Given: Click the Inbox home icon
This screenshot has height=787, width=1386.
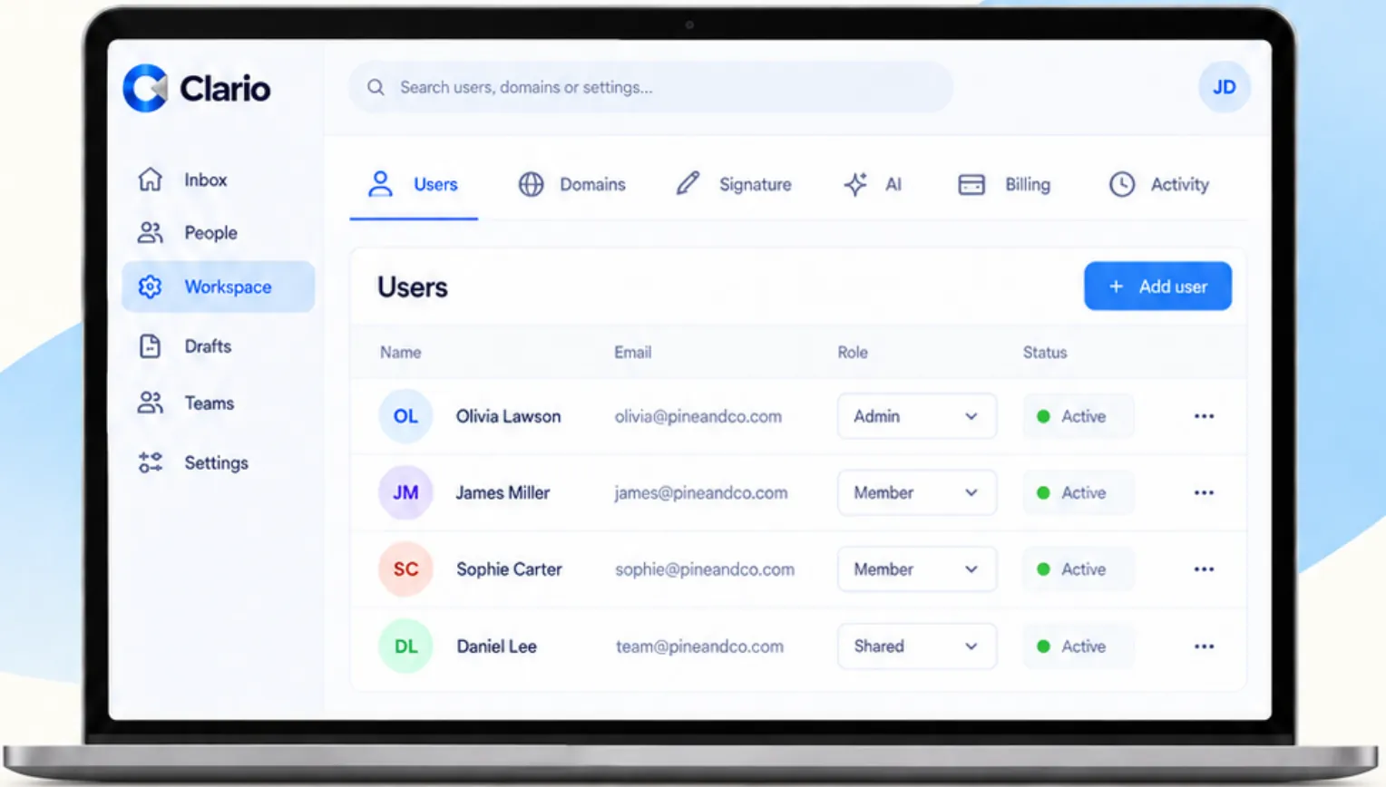Looking at the screenshot, I should pyautogui.click(x=151, y=180).
